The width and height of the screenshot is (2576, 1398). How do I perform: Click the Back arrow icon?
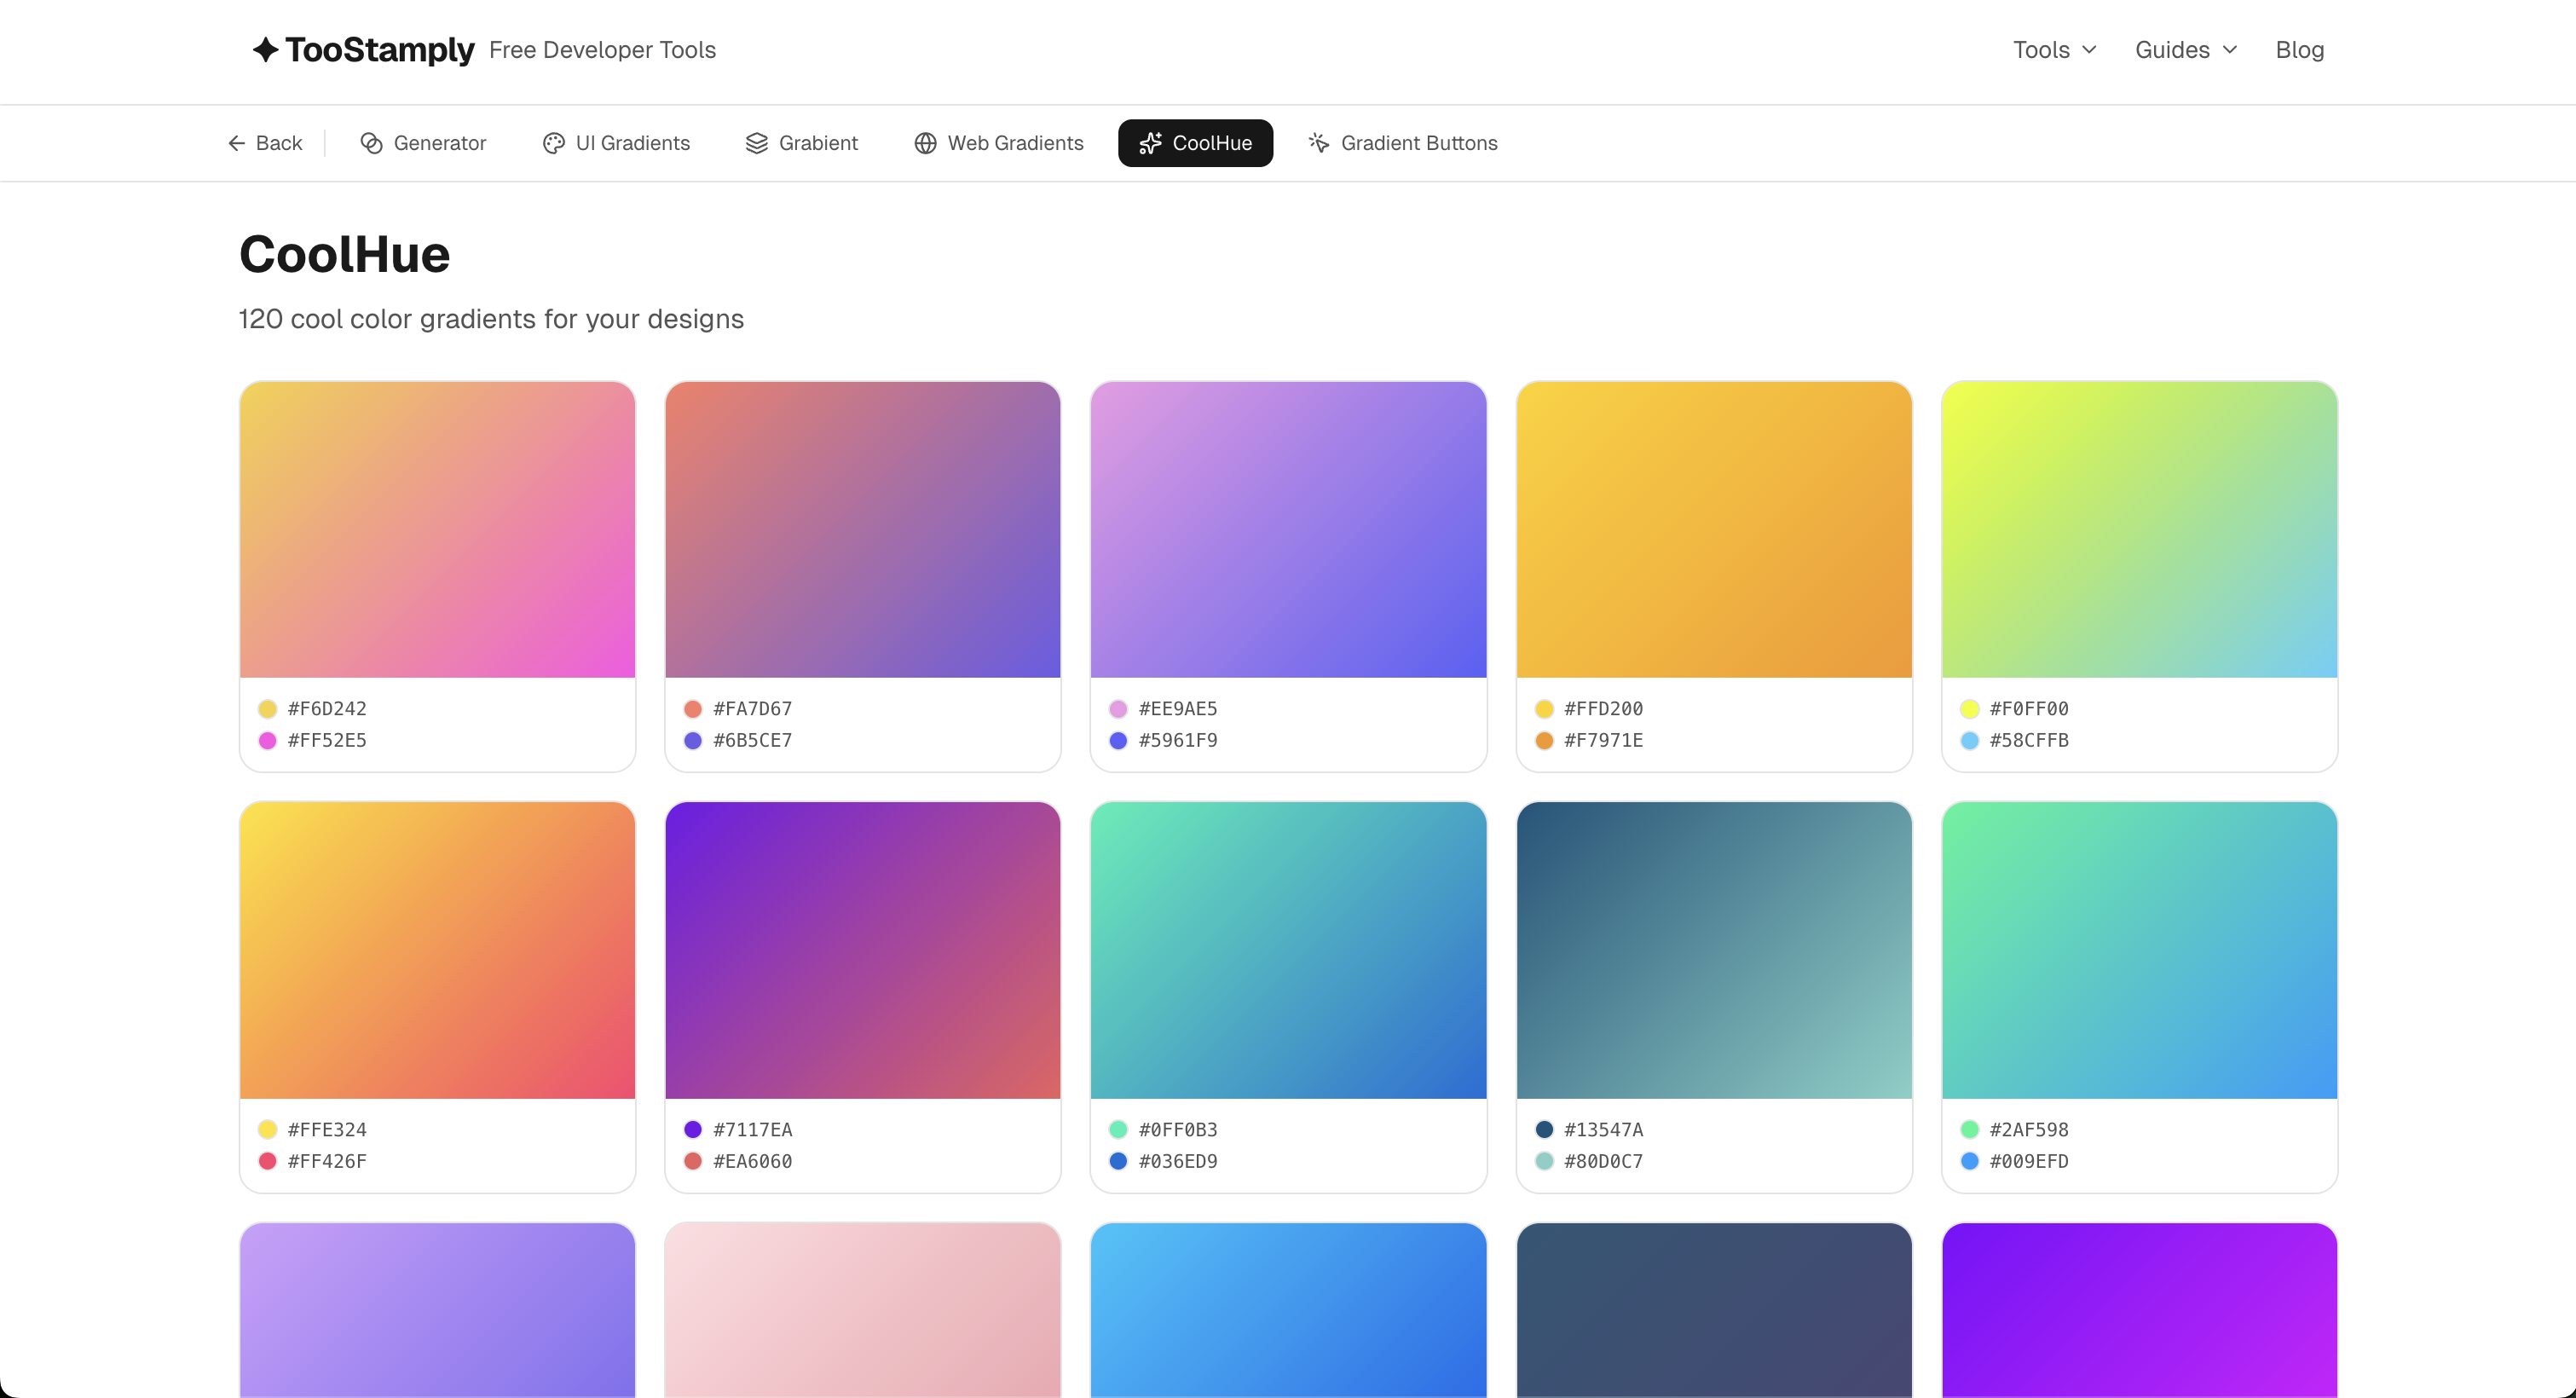click(237, 143)
